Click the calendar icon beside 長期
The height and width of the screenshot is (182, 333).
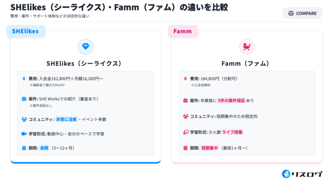click(x=24, y=148)
